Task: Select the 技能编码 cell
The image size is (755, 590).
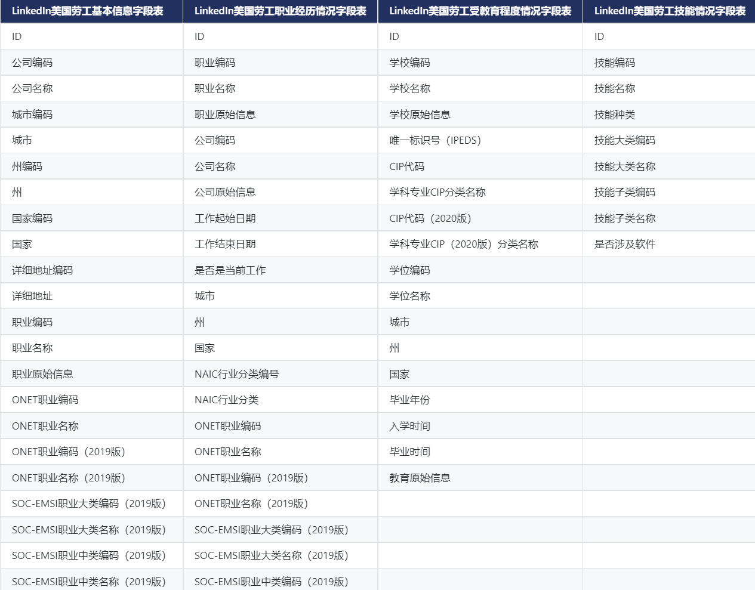Action: pyautogui.click(x=669, y=63)
